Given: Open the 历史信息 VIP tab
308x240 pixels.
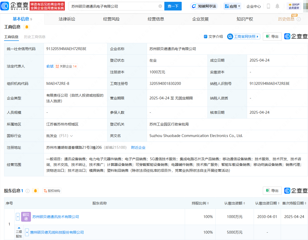Looking at the screenshot, I should 286,19.
